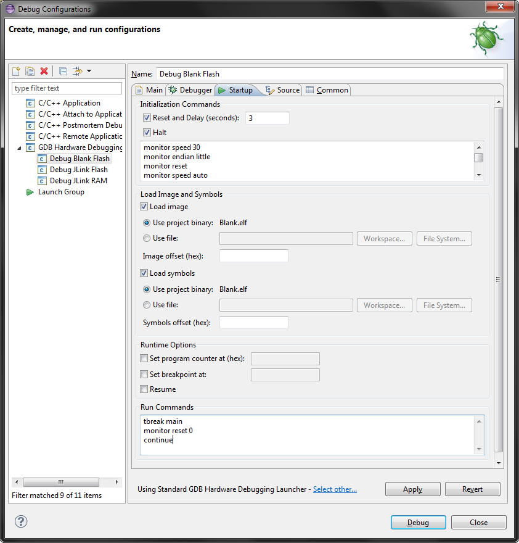Create a new launch configuration

15,71
